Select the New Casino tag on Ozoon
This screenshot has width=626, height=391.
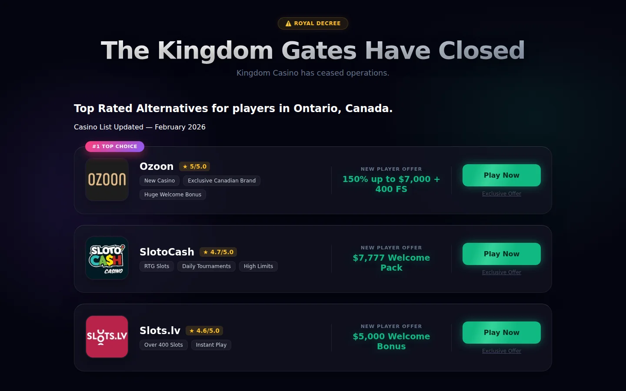pos(159,181)
